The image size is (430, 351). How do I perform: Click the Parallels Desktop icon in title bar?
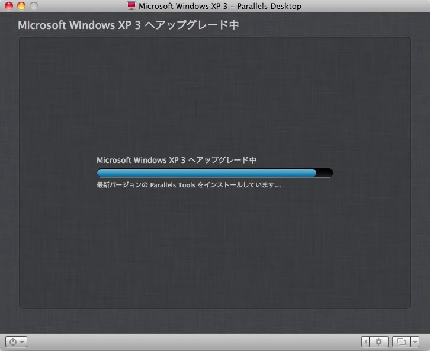pyautogui.click(x=131, y=5)
